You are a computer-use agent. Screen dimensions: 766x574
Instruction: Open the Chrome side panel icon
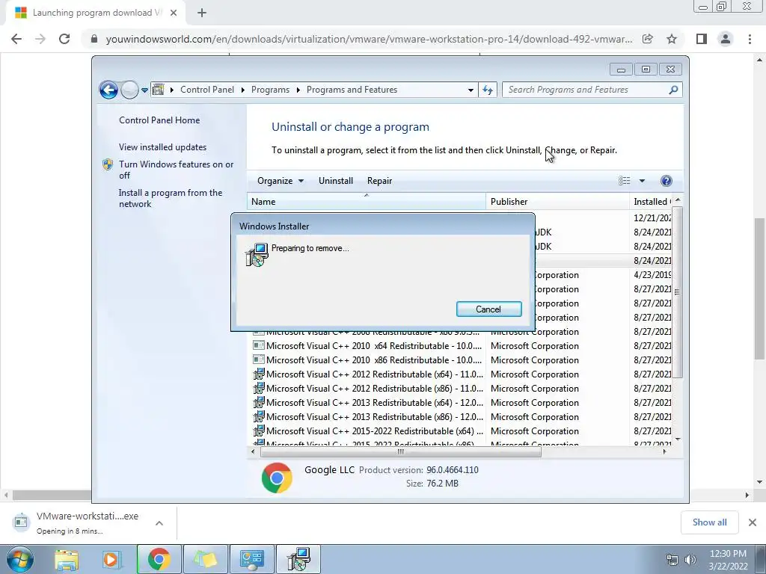tap(702, 39)
